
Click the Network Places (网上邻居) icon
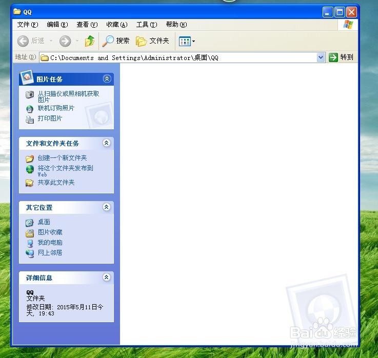[x=30, y=253]
